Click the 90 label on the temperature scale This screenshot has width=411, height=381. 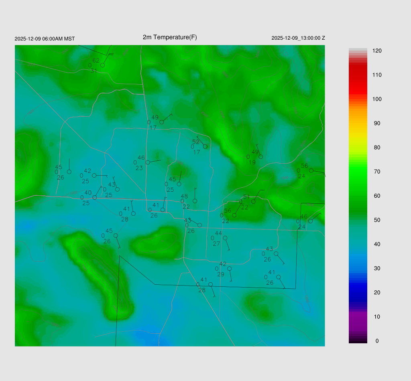click(377, 124)
